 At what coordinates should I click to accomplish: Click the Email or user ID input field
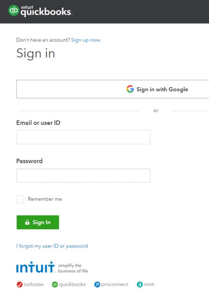coord(83,137)
